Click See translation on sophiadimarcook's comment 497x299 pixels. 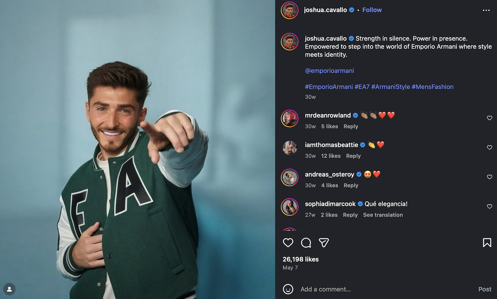pyautogui.click(x=383, y=215)
